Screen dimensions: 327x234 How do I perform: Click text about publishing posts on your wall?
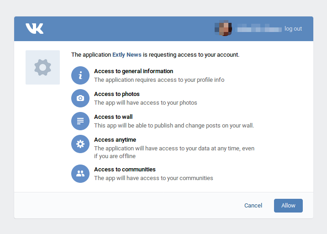click(174, 126)
